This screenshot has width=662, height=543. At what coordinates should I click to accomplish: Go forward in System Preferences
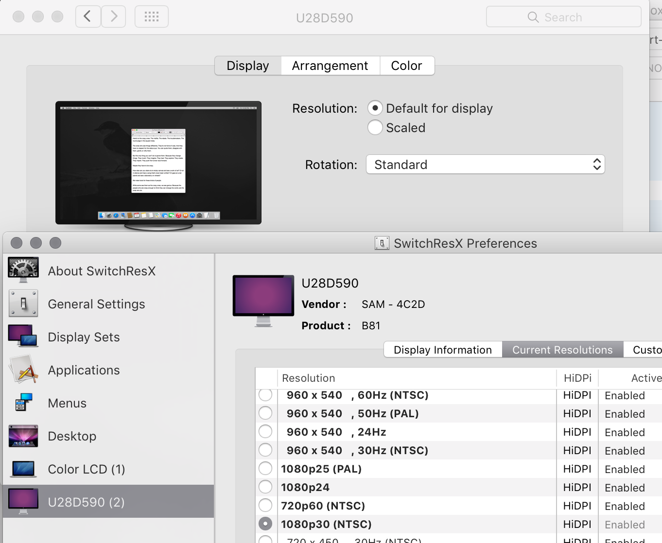(114, 17)
